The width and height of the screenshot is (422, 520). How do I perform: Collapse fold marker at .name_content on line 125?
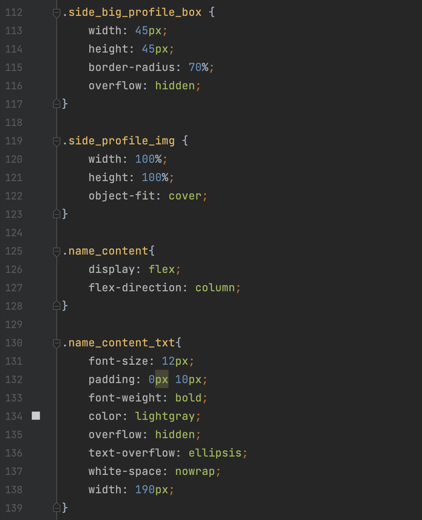point(57,252)
